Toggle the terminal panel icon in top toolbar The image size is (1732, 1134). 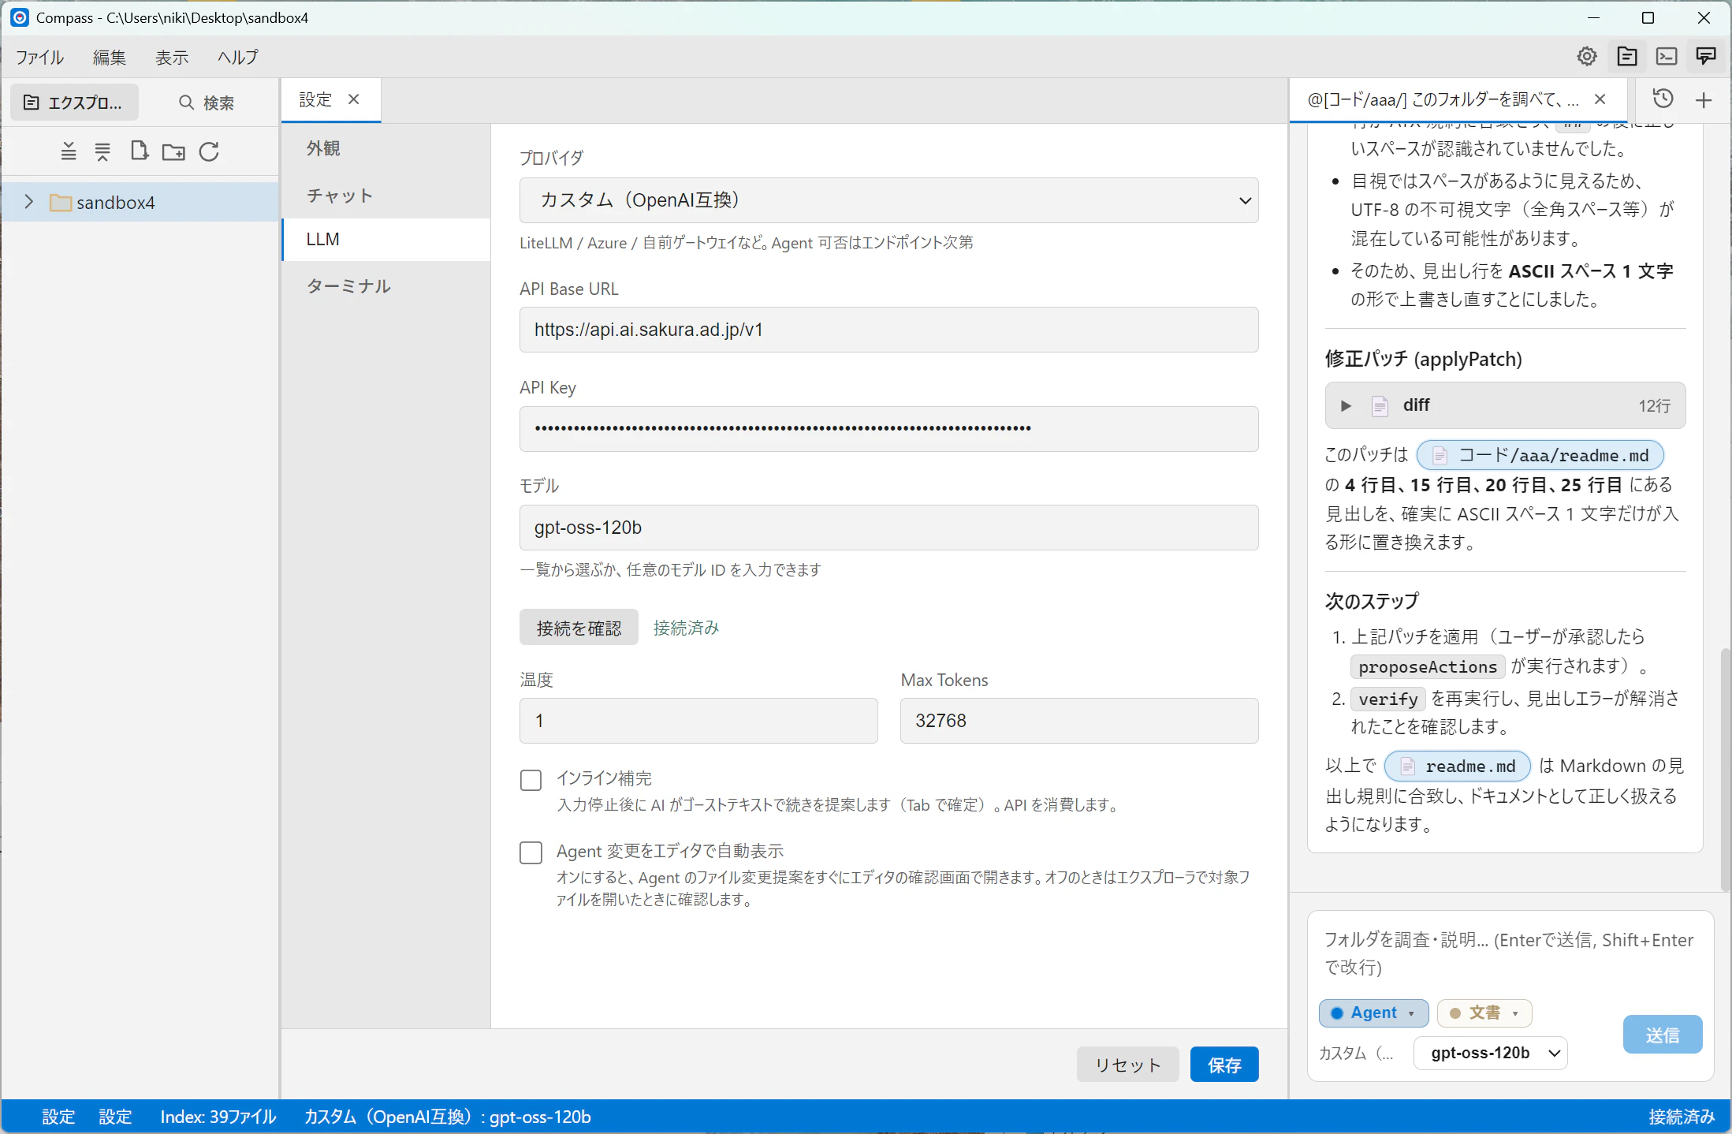tap(1667, 57)
